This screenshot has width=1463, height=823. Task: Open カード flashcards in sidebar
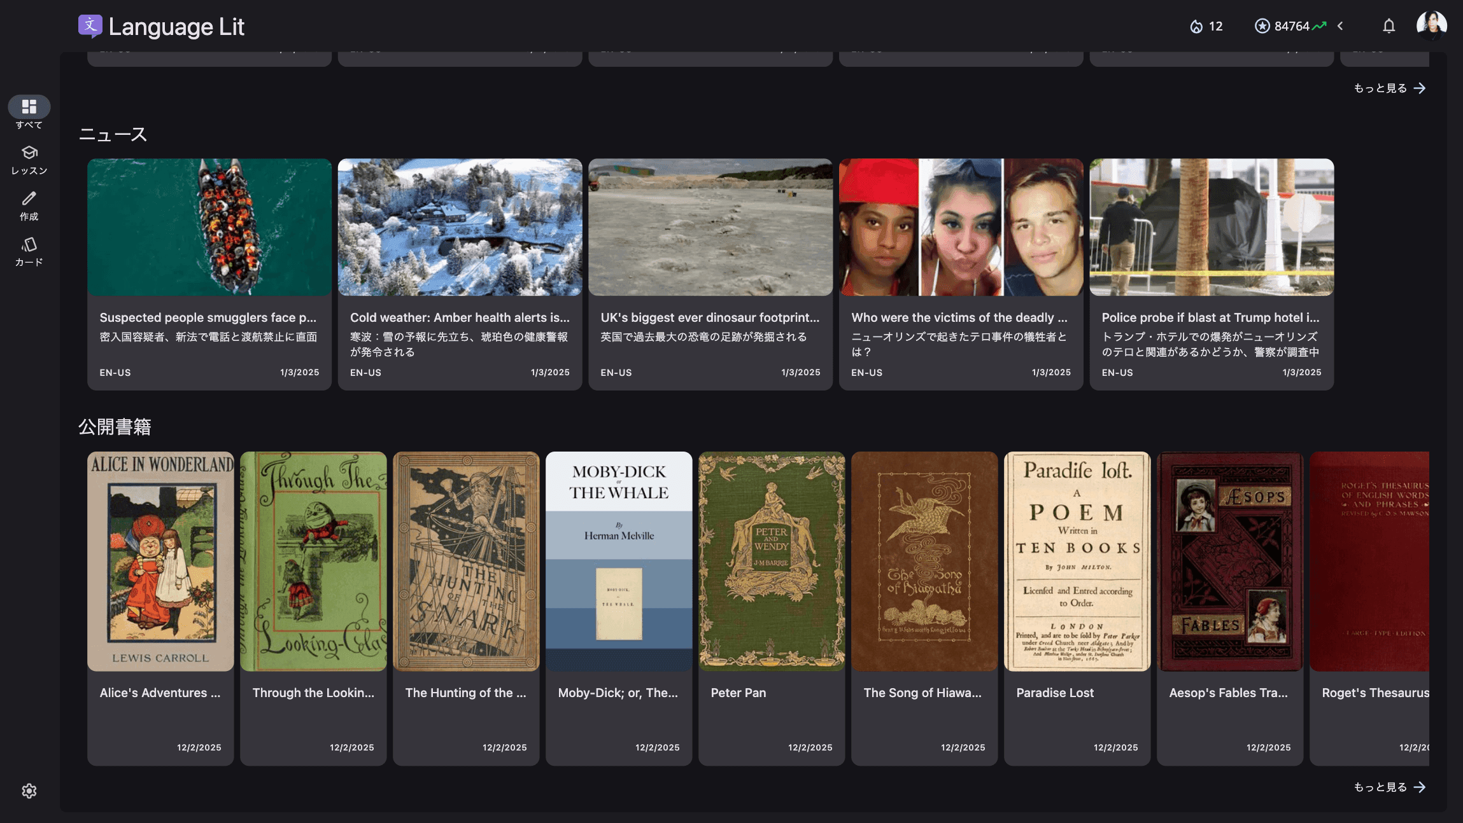coord(29,252)
